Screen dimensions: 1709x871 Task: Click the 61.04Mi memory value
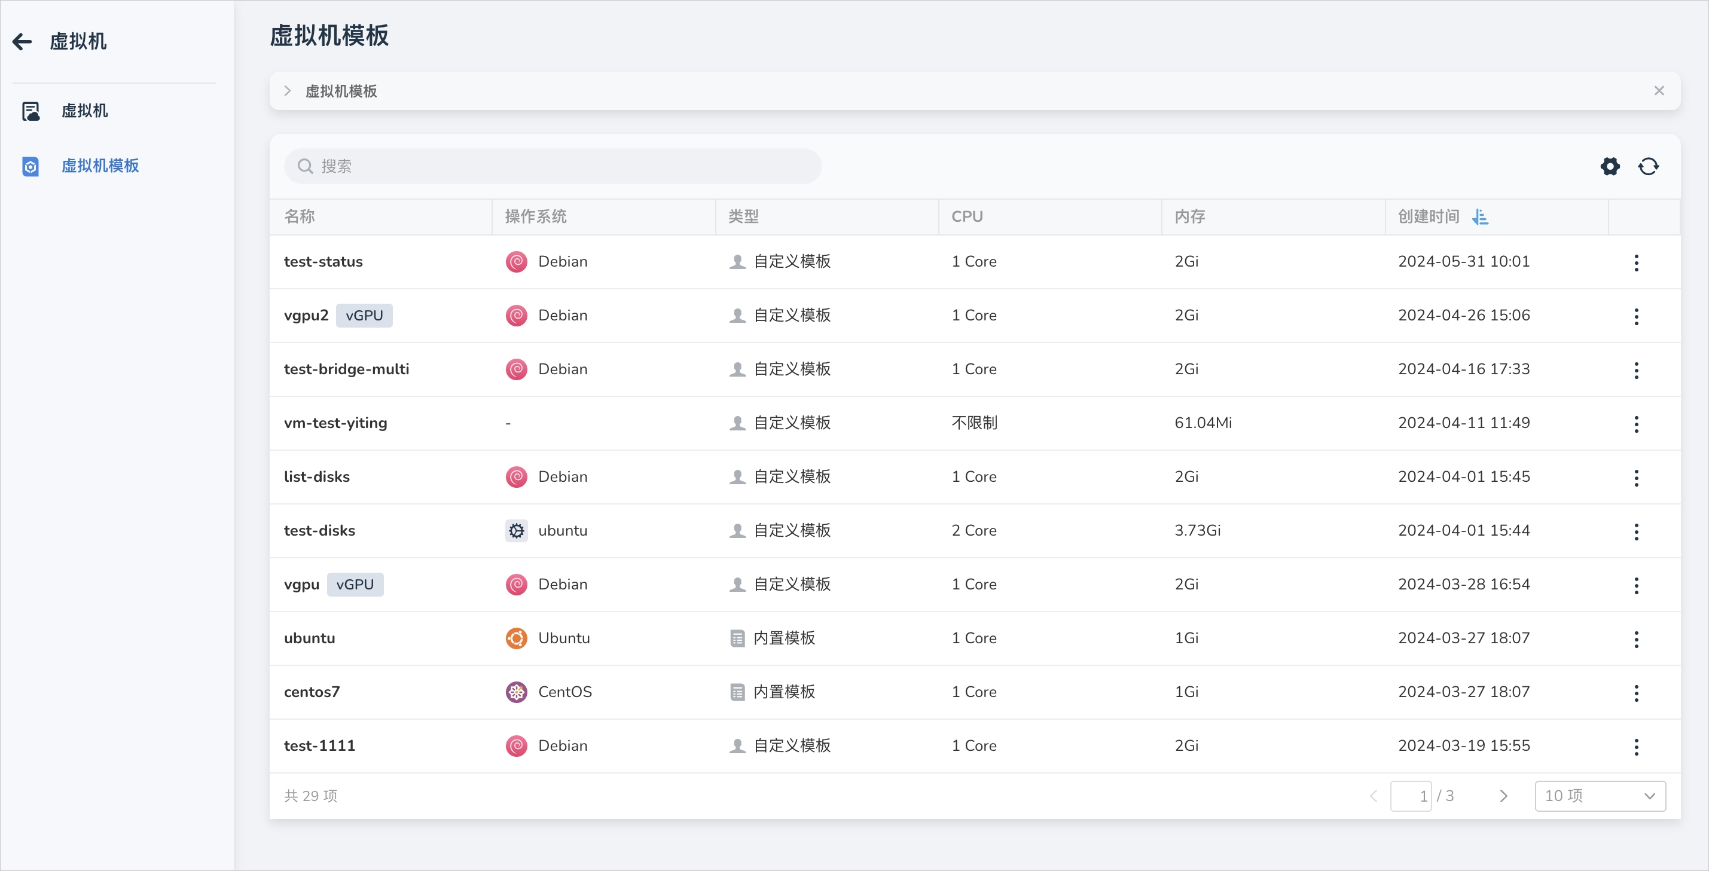coord(1203,423)
